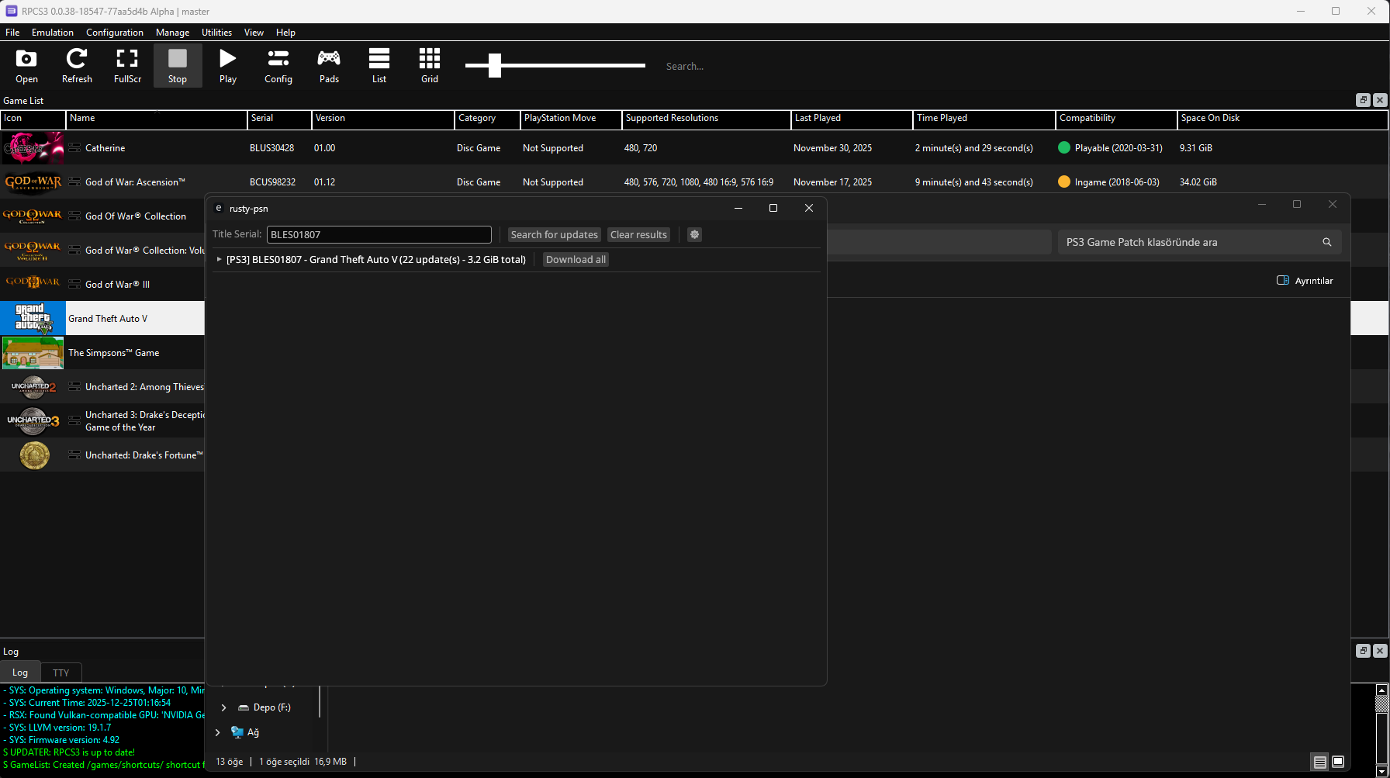
Task: Sort by the Space On Disk column header
Action: tap(1283, 119)
